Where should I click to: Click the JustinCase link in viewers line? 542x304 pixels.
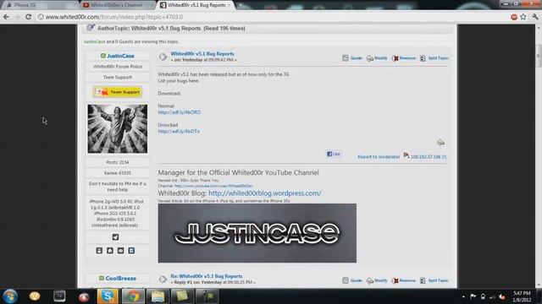pos(94,41)
